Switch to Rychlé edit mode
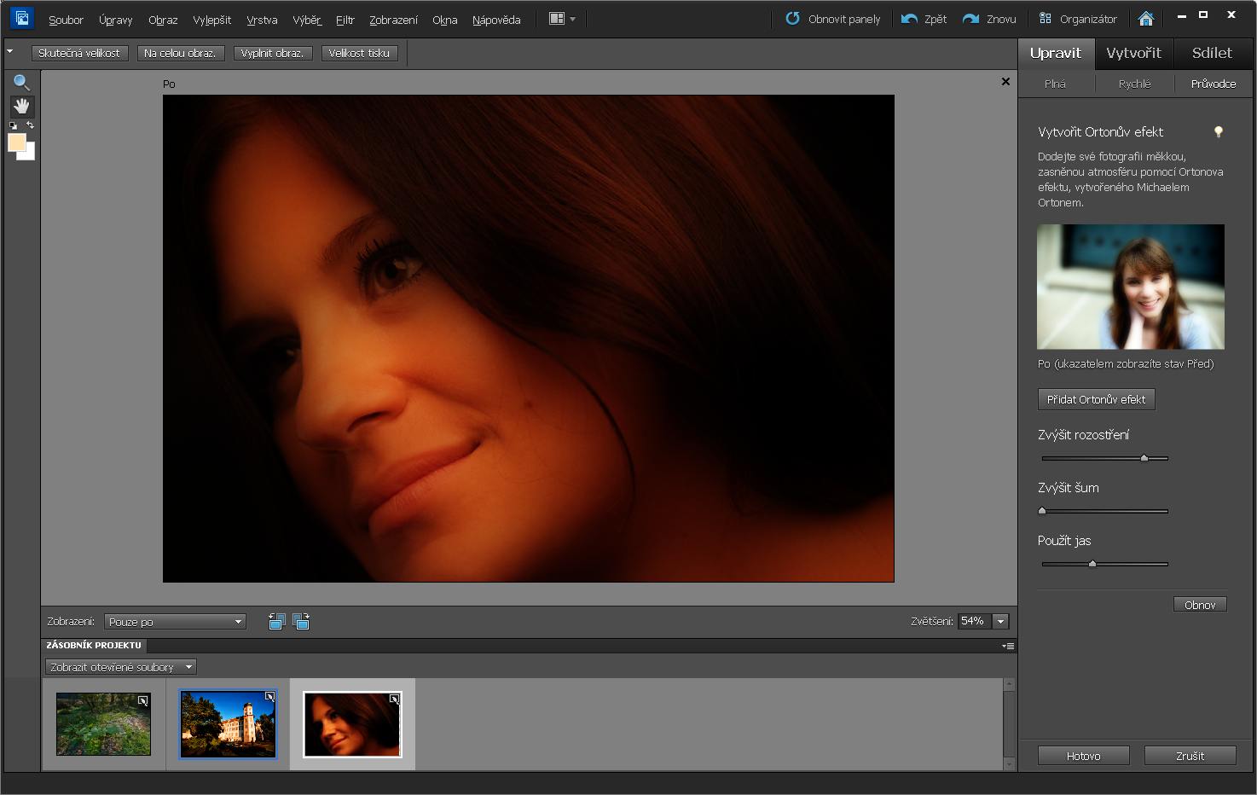 pos(1134,84)
